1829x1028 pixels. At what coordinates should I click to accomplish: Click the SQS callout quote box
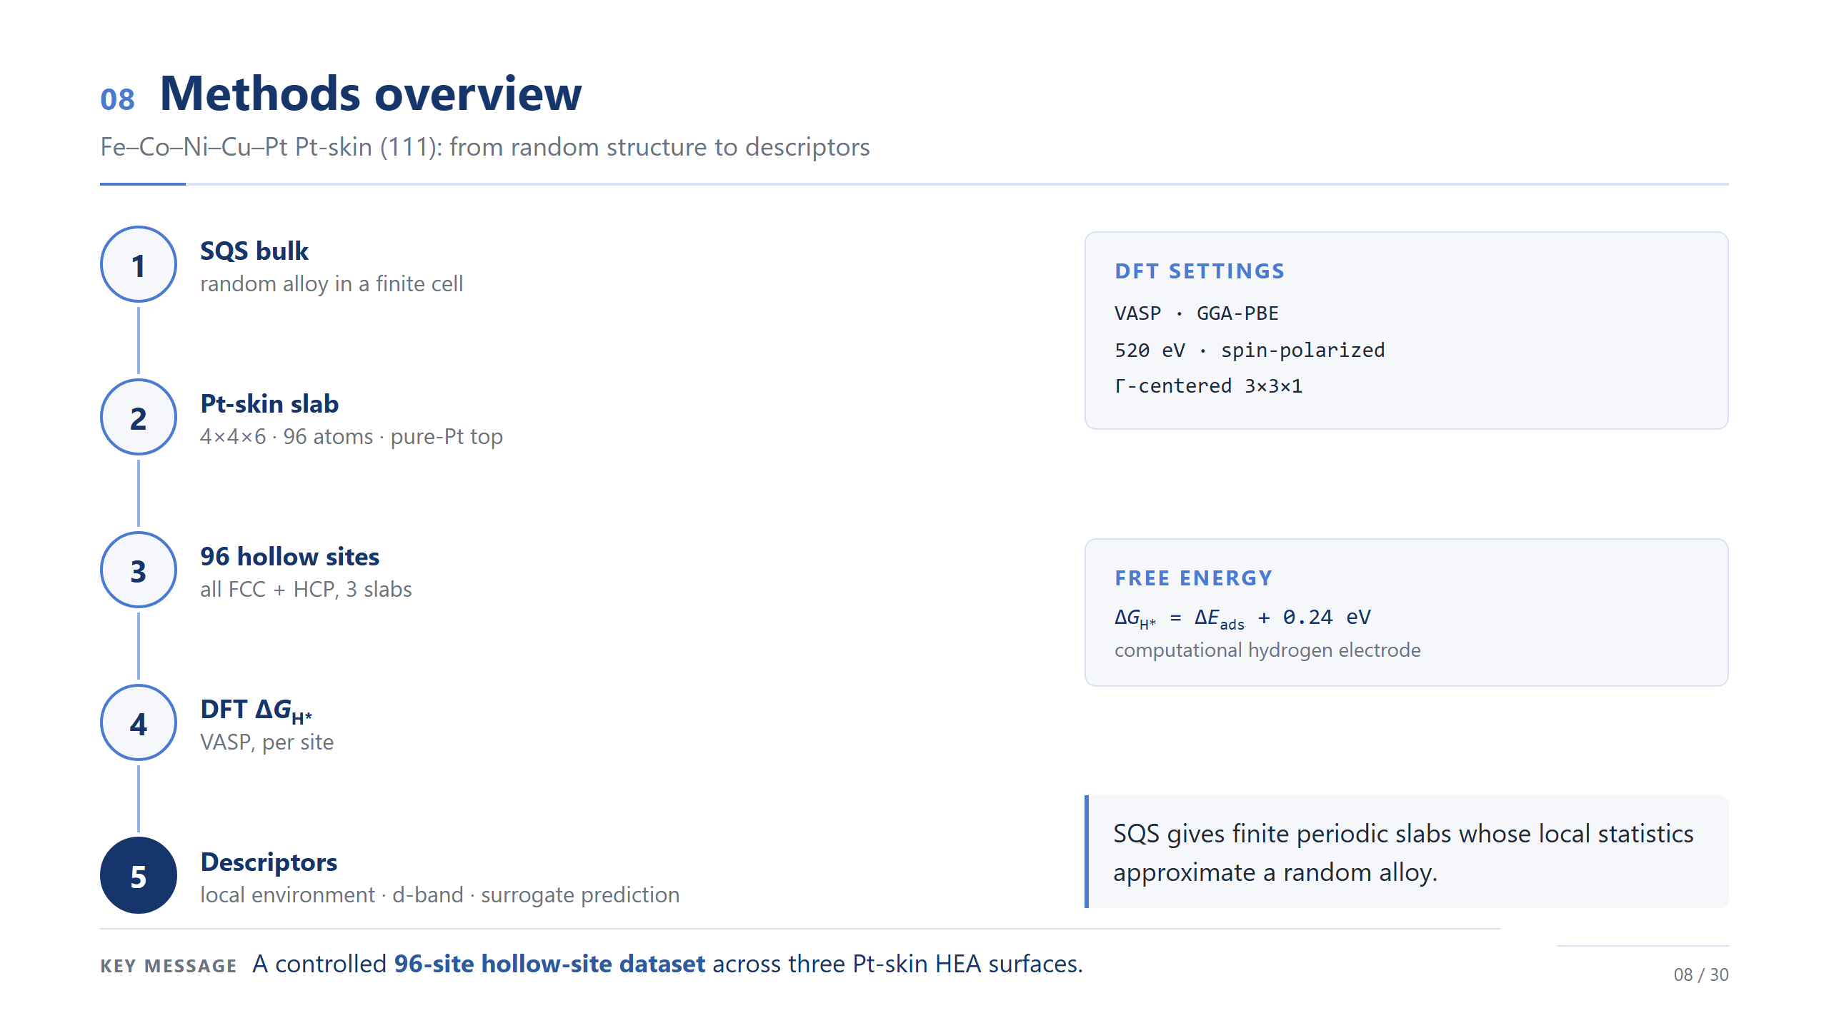1406,852
